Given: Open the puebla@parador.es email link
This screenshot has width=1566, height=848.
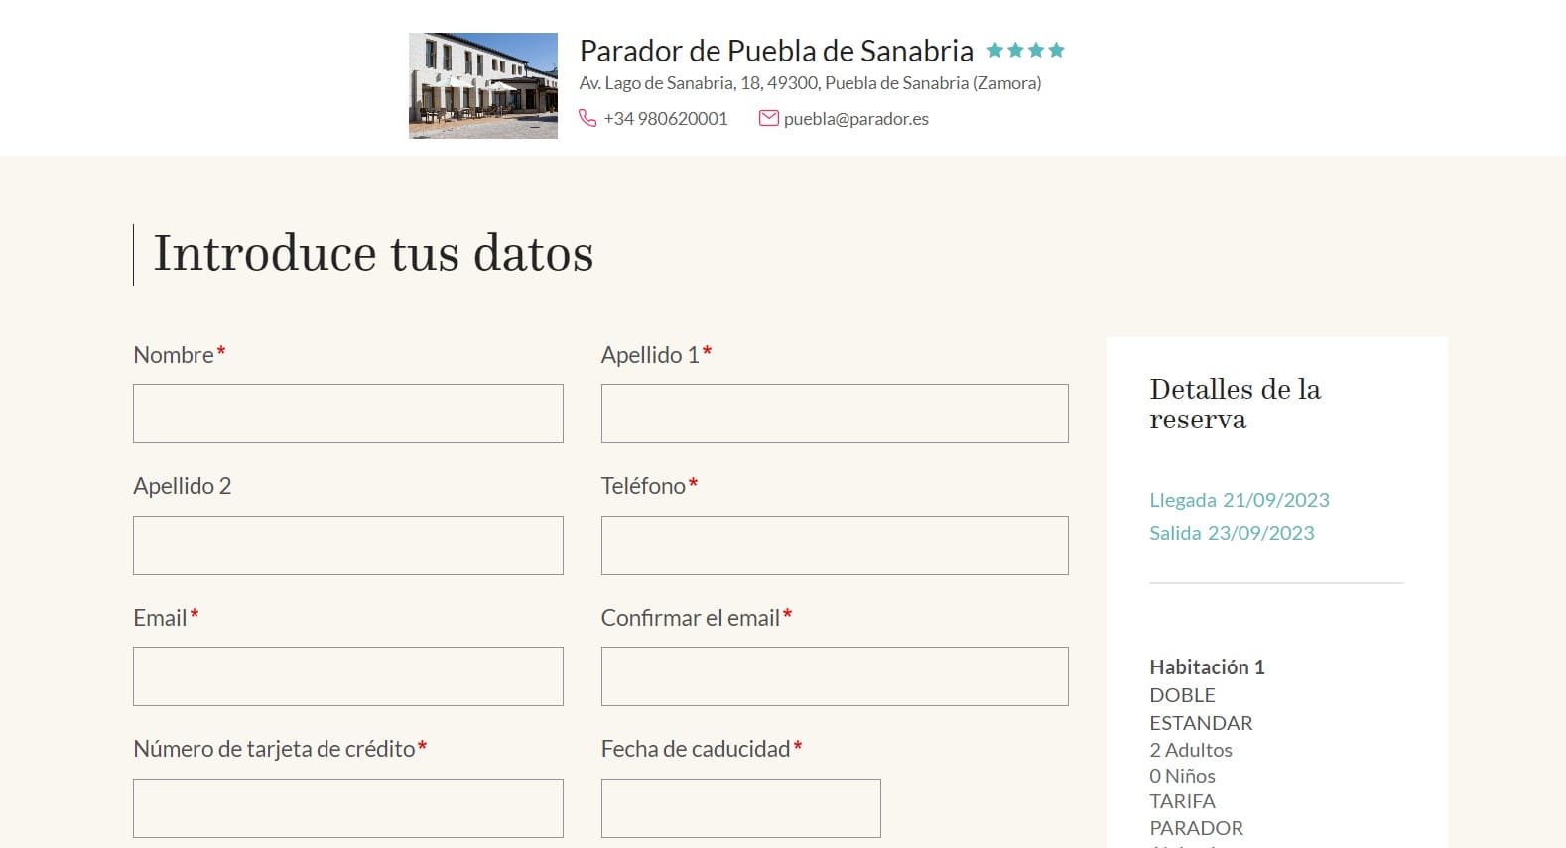Looking at the screenshot, I should click(x=856, y=119).
